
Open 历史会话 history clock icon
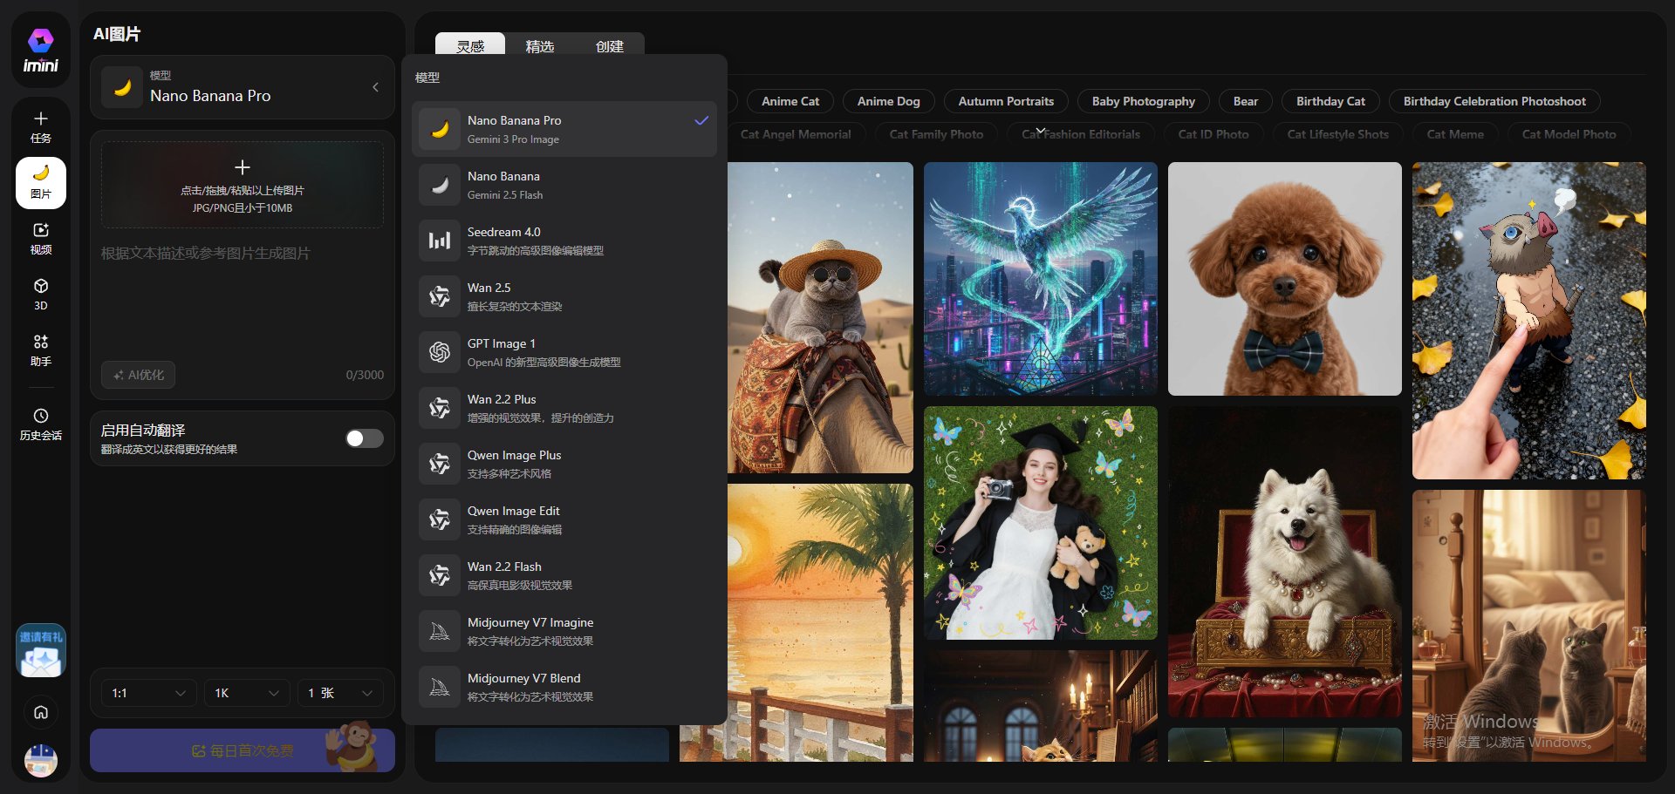coord(40,424)
